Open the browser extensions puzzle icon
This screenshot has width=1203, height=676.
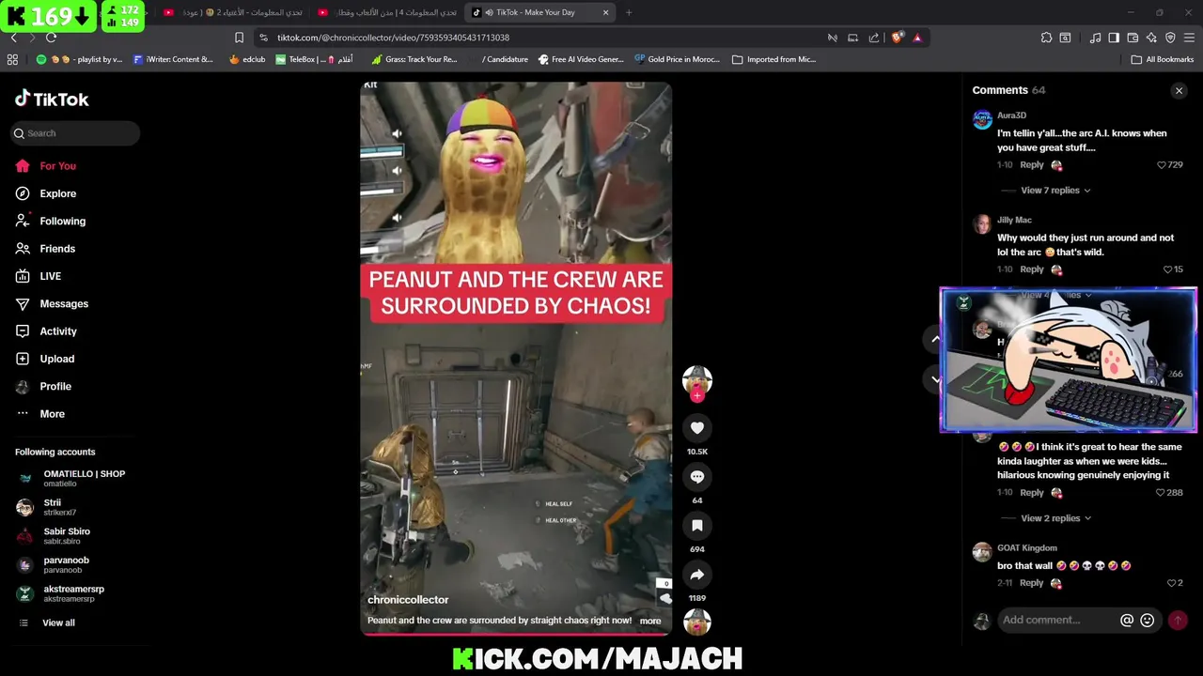(1046, 38)
